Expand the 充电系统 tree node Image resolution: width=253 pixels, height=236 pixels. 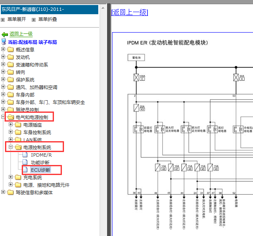coord(10,177)
